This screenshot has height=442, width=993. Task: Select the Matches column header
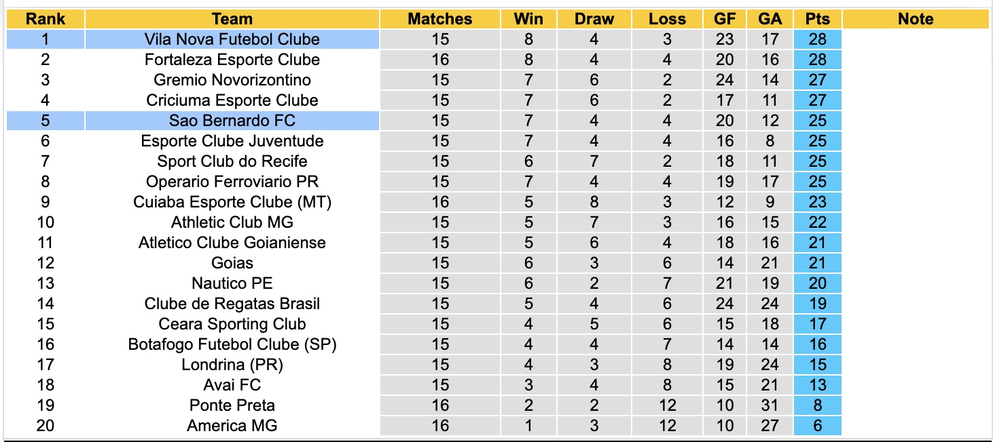440,19
